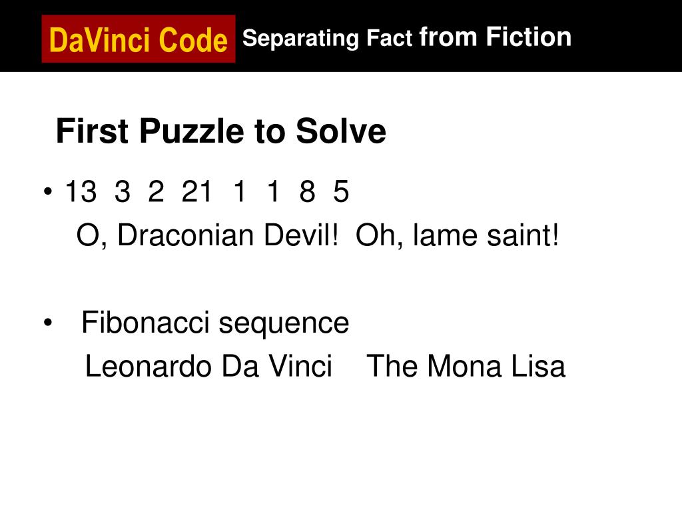Select the O, Draconian Devil! text
This screenshot has width=682, height=512.
(207, 235)
